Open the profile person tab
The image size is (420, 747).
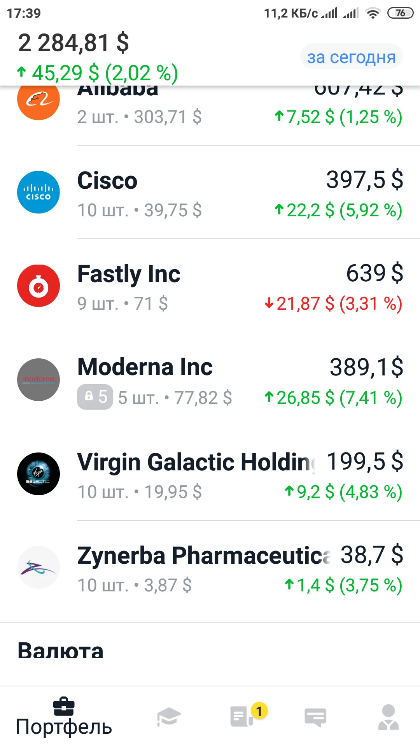tap(388, 717)
